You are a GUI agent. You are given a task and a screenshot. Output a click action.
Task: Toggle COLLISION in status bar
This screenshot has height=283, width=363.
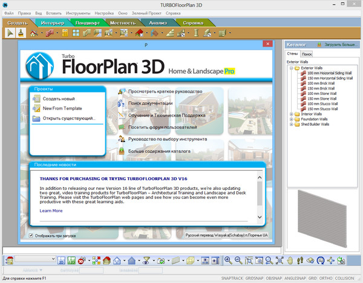click(x=344, y=278)
